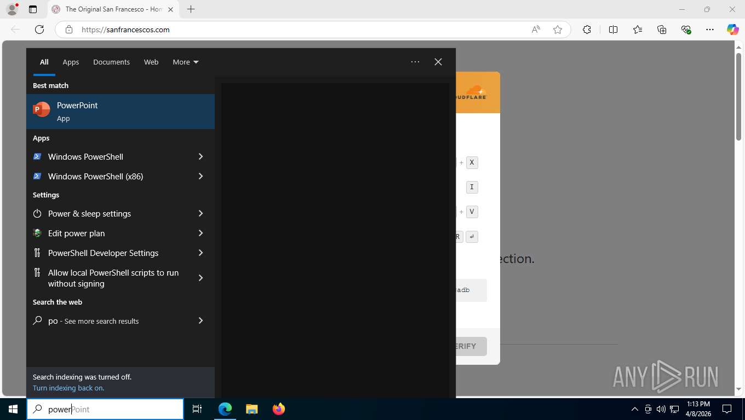Click the Windows PowerShell (x86) icon
The image size is (745, 420).
37,176
